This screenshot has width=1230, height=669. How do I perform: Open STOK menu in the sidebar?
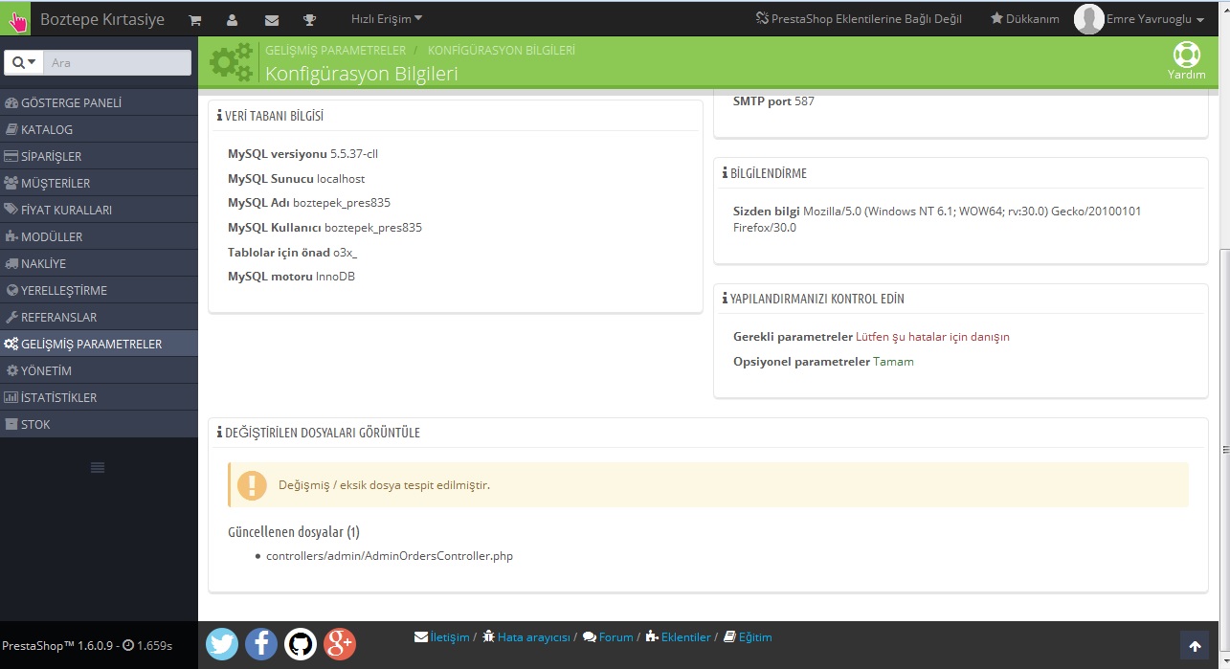(x=99, y=424)
